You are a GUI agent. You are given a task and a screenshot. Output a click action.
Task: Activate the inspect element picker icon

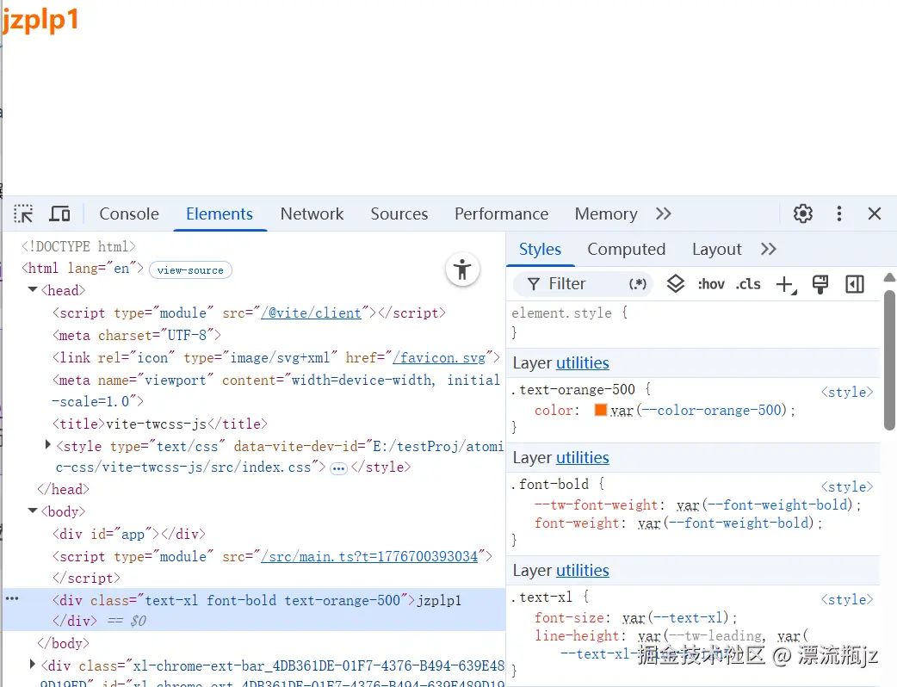click(23, 214)
